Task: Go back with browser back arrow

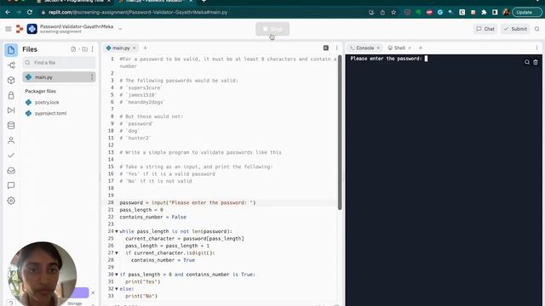Action: tap(8, 12)
